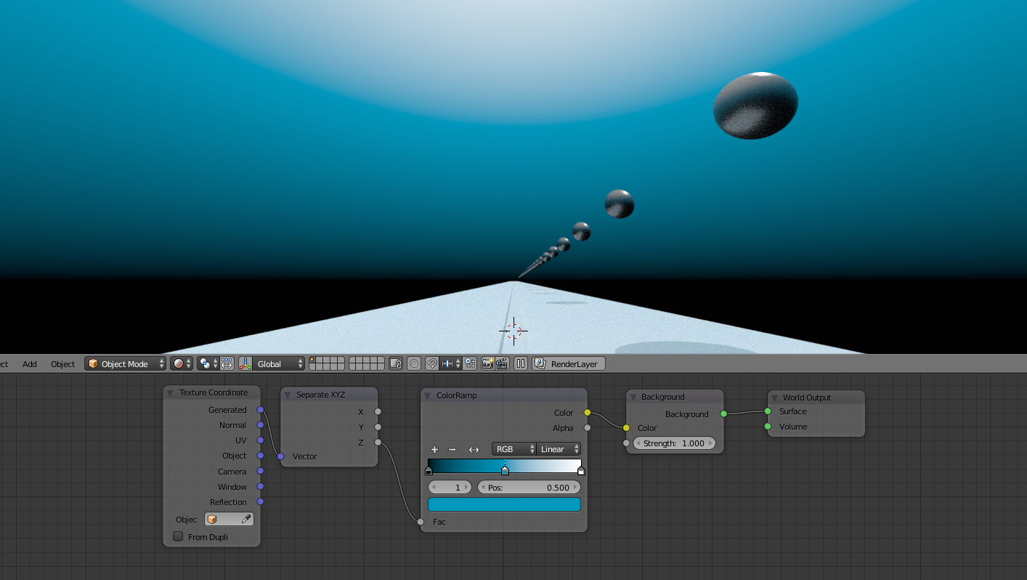Screen dimensions: 1027x580
Task: Open the Object menu
Action: pos(62,364)
